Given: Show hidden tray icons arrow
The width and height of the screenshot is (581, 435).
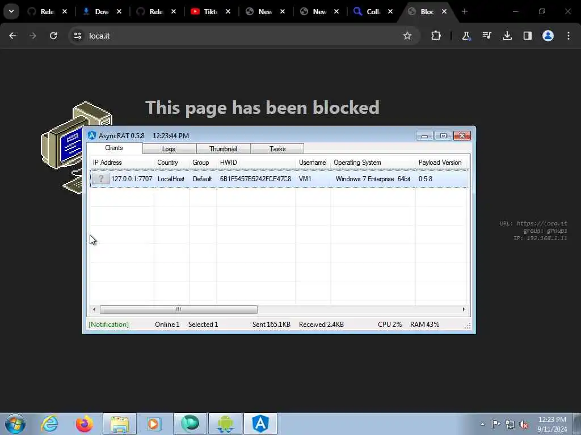Looking at the screenshot, I should click(482, 424).
